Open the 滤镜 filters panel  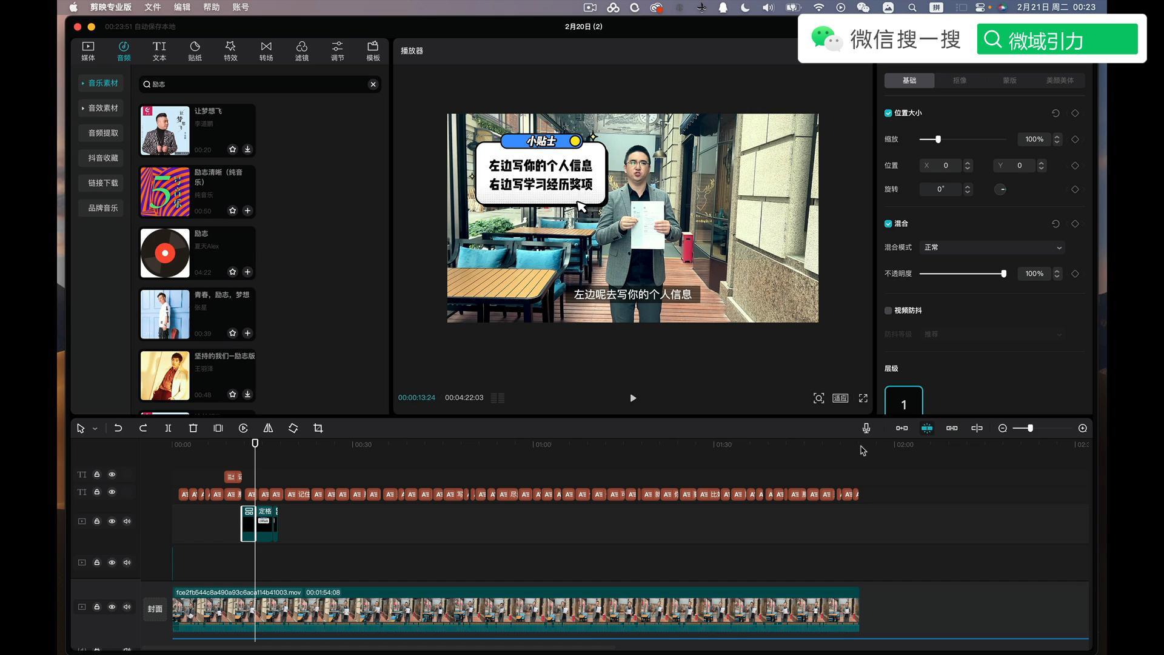(x=302, y=51)
